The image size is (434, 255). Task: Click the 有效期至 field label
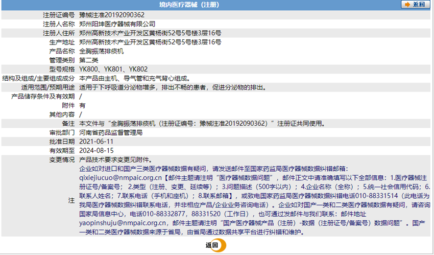pyautogui.click(x=62, y=151)
